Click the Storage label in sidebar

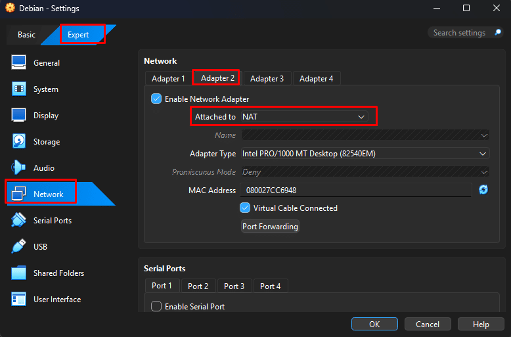(47, 142)
